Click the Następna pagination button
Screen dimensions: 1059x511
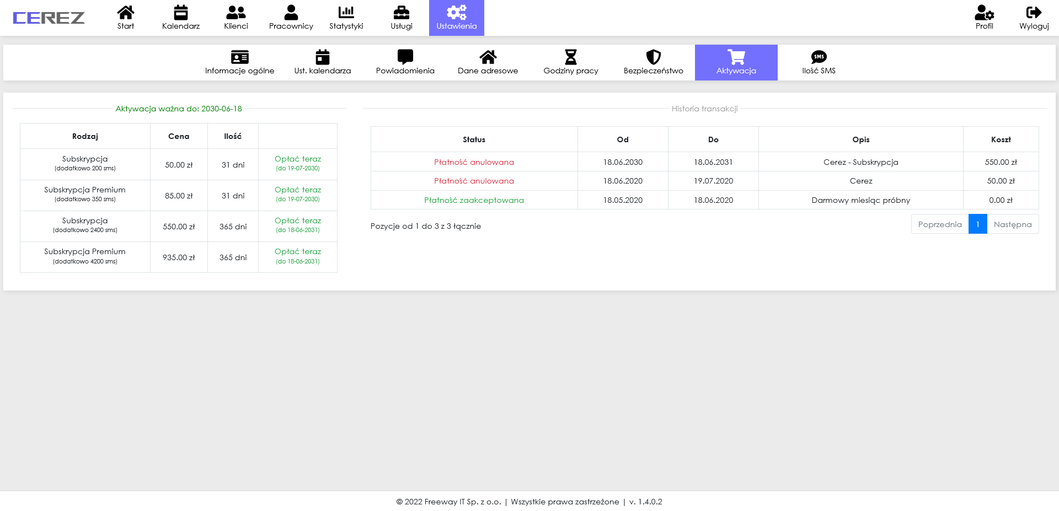pyautogui.click(x=1012, y=224)
